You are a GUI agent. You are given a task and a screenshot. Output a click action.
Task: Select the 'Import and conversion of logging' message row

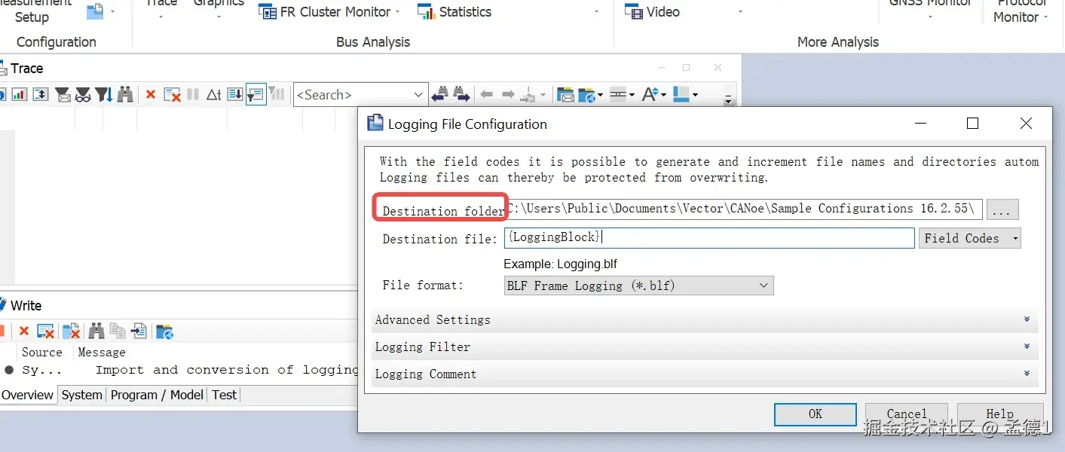tap(179, 370)
